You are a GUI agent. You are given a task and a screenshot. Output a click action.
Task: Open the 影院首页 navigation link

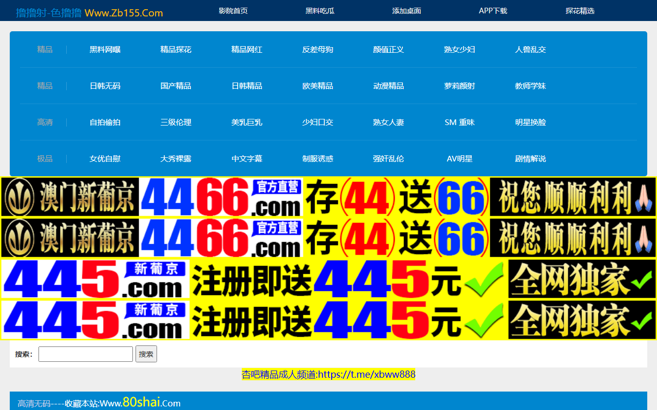tap(233, 11)
